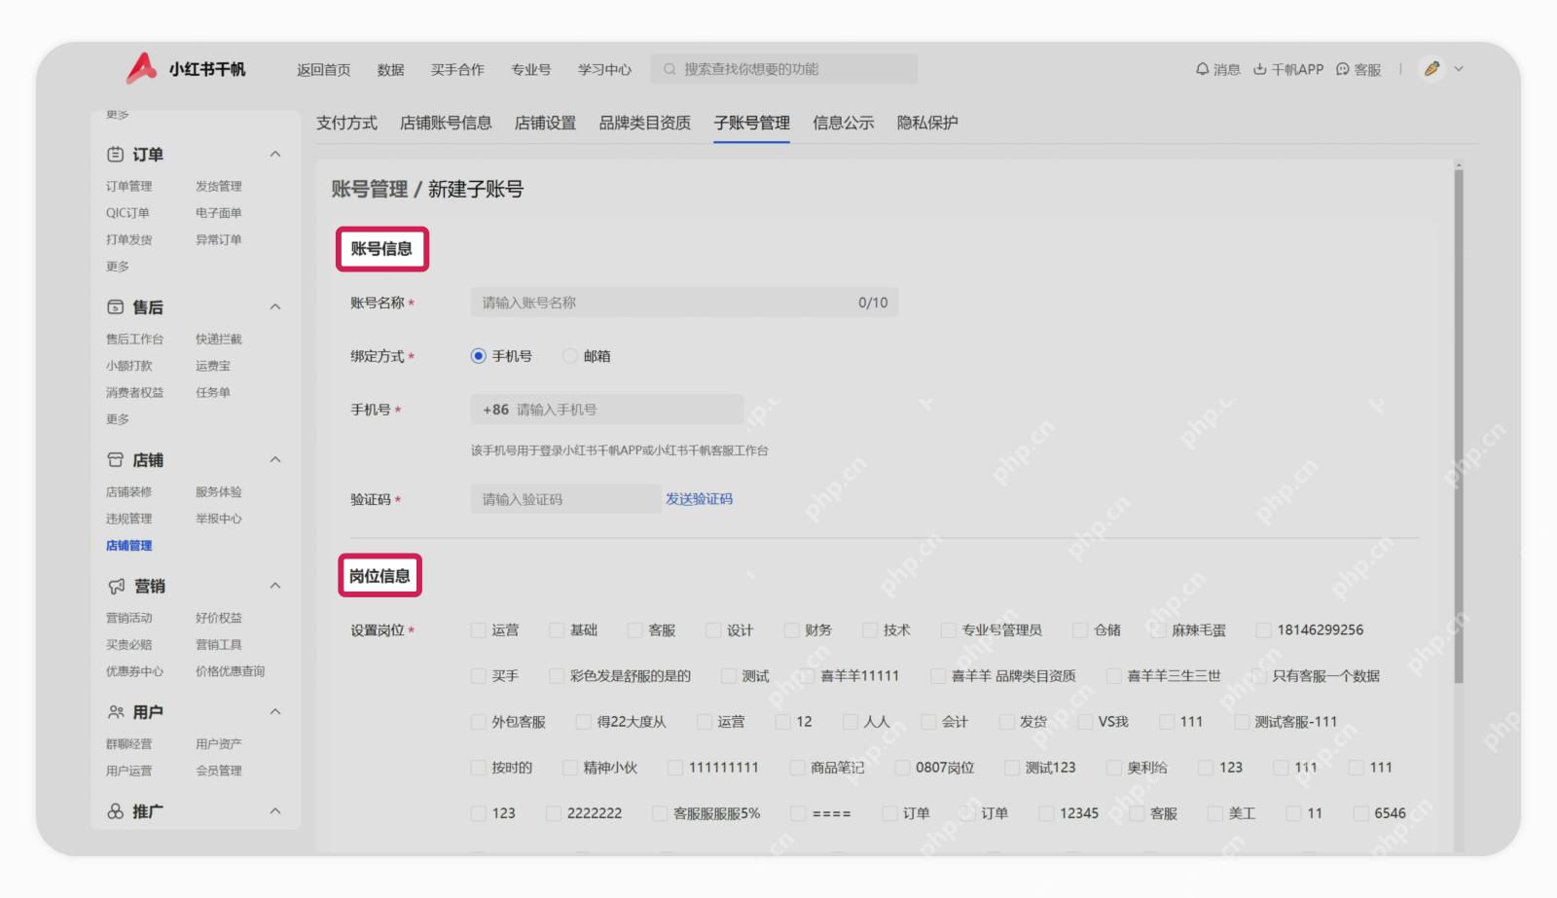Viewport: 1557px width, 898px height.
Task: Focus the 账号名称 input field
Action: point(684,303)
